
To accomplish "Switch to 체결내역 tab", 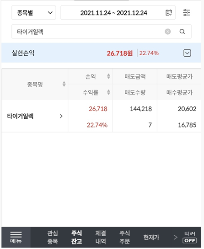I will [101, 237].
